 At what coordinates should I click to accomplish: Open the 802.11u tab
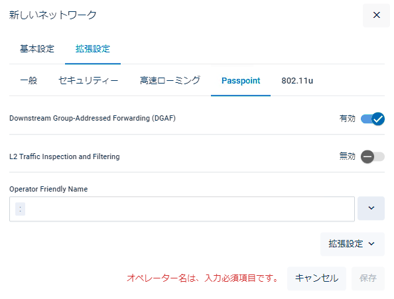tap(297, 81)
